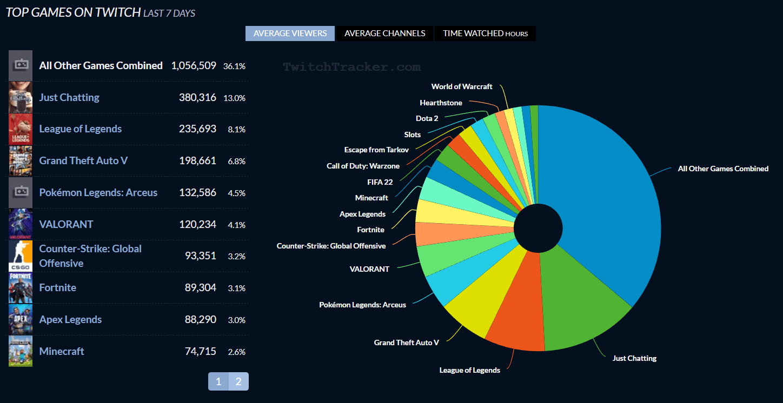Switch to the Average Viewers tab

pos(290,33)
